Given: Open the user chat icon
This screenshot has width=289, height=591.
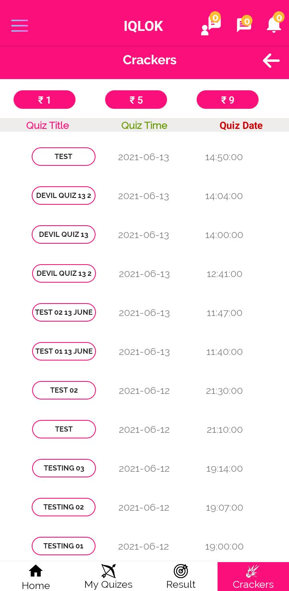Looking at the screenshot, I should point(211,25).
